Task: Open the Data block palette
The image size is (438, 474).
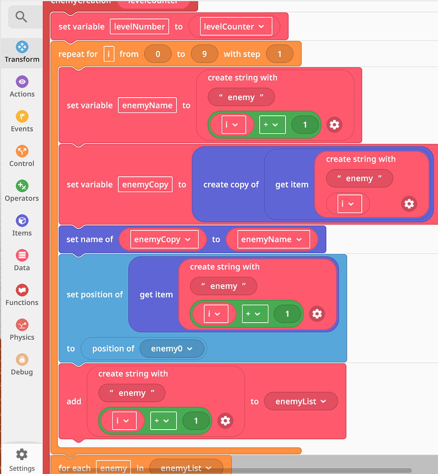Action: 21,261
